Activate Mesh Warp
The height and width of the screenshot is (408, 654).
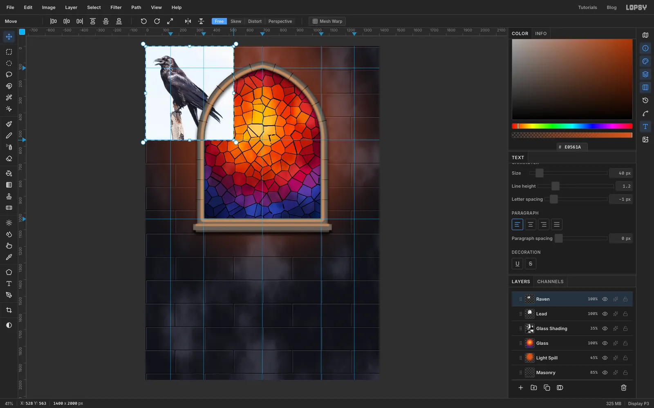tap(327, 21)
